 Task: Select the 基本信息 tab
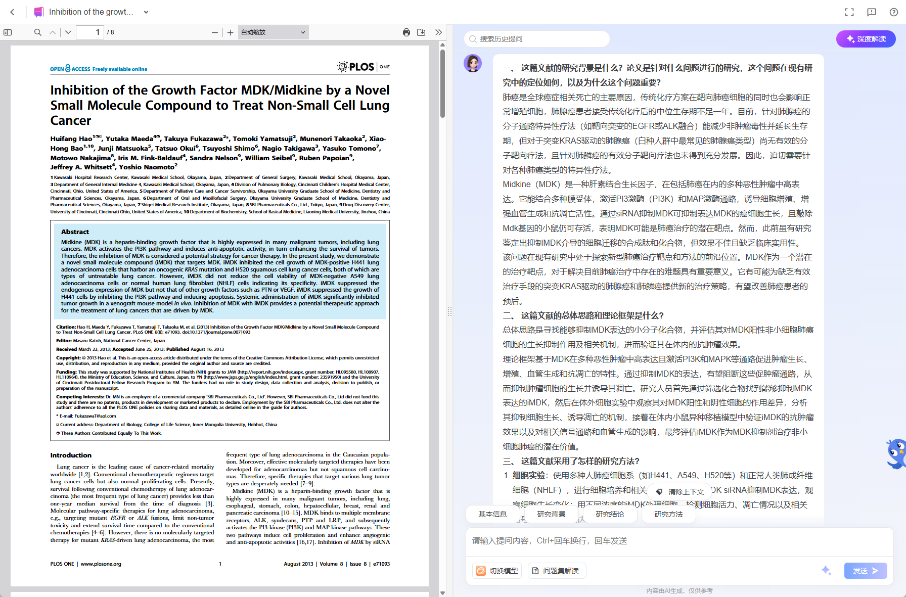[x=492, y=514]
